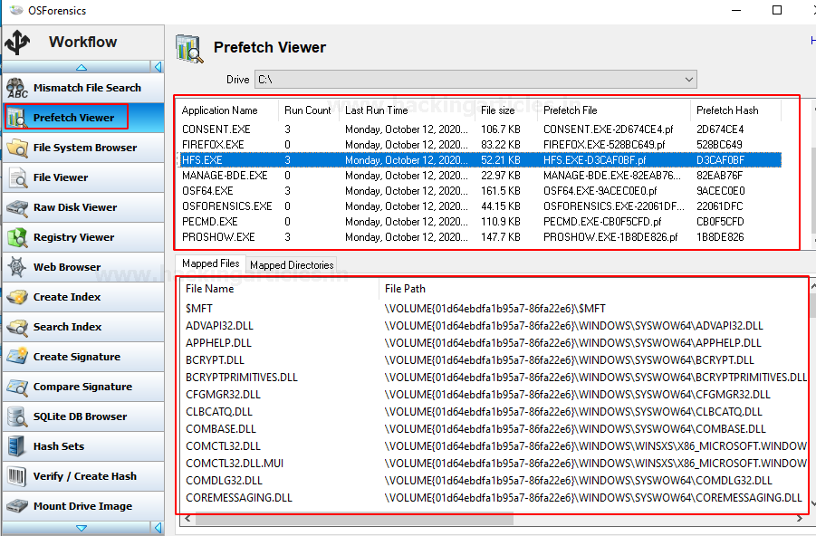Viewport: 816px width, 536px height.
Task: Open the File Viewer icon
Action: (x=17, y=177)
